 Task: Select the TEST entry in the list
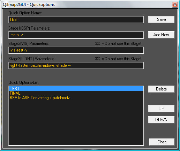click(76, 89)
